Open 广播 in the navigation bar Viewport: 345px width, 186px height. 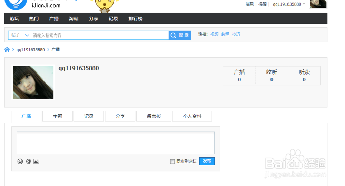54,19
